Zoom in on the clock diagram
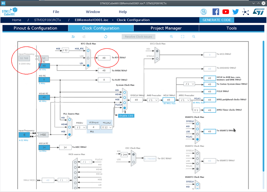Viewport: 267px width, 192px height. [x=172, y=36]
